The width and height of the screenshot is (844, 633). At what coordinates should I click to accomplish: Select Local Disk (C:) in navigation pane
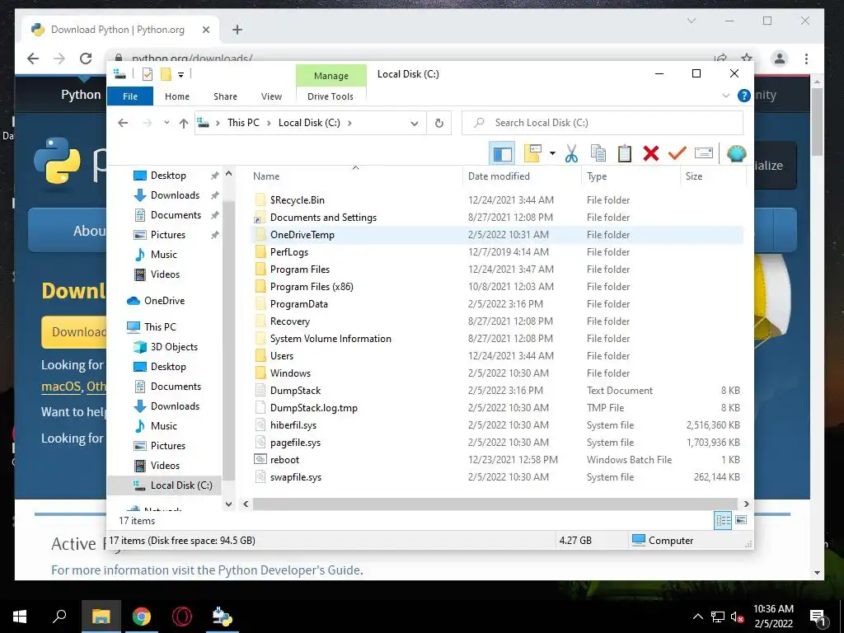165,485
